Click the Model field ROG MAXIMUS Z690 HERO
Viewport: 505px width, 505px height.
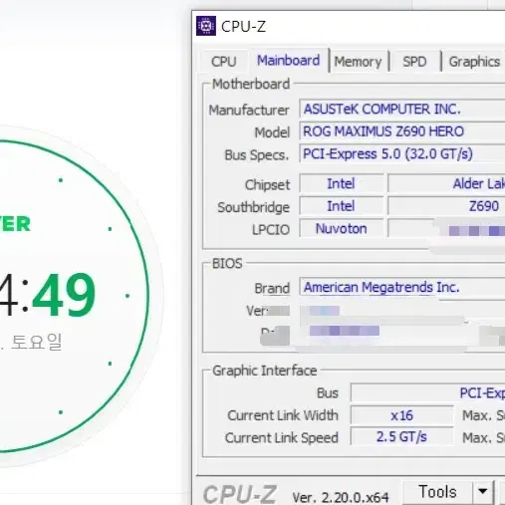(x=402, y=131)
